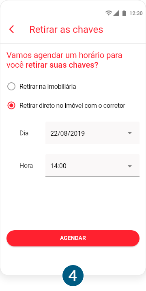146x291 pixels.
Task: Click the 14:00 time field
Action: [x=92, y=165]
